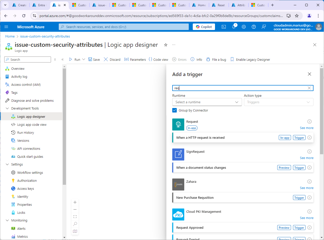Zoom in on the designer canvas
The image size is (324, 240).
(x=75, y=202)
